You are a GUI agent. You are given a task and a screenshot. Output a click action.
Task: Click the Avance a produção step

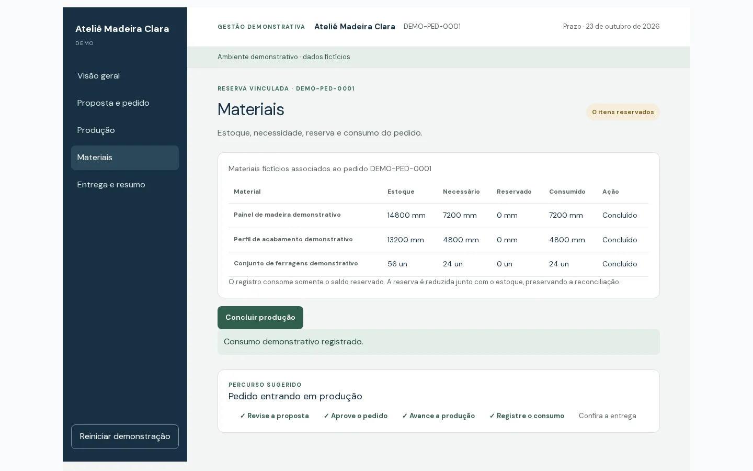pyautogui.click(x=438, y=416)
